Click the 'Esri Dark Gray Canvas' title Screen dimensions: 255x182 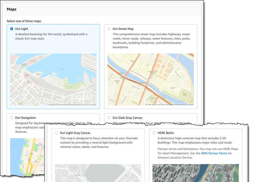pyautogui.click(x=127, y=118)
